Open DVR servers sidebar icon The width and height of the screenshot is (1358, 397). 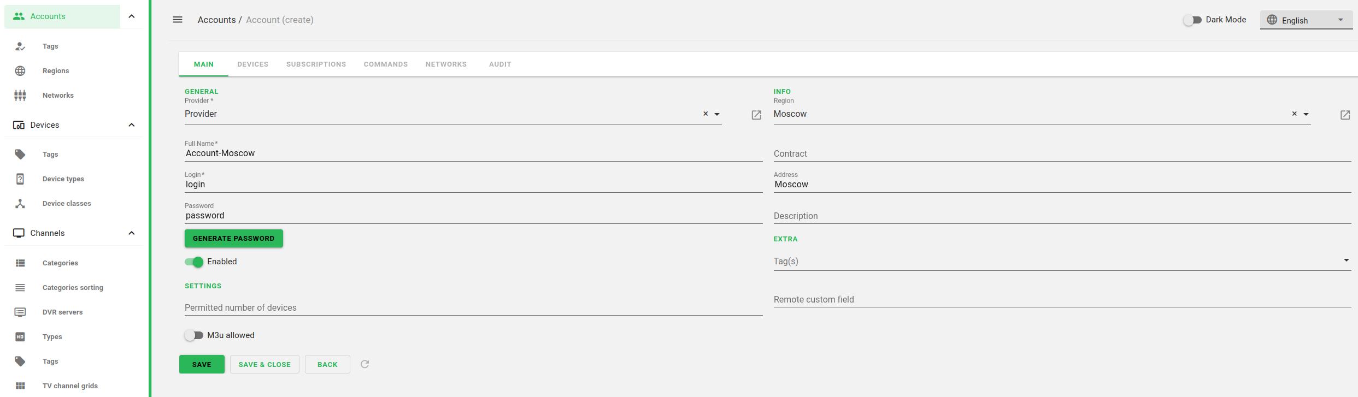pyautogui.click(x=20, y=312)
